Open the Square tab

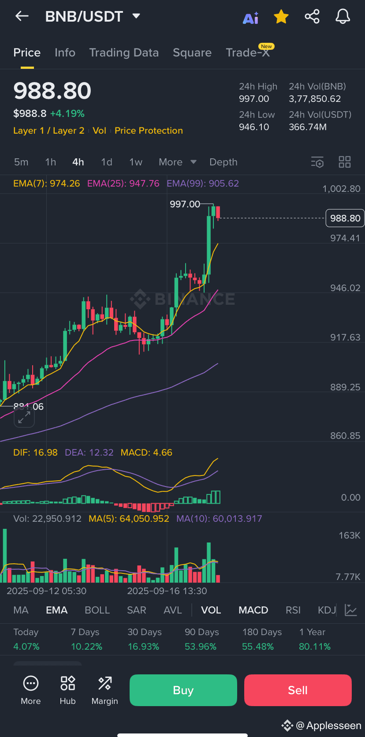192,52
